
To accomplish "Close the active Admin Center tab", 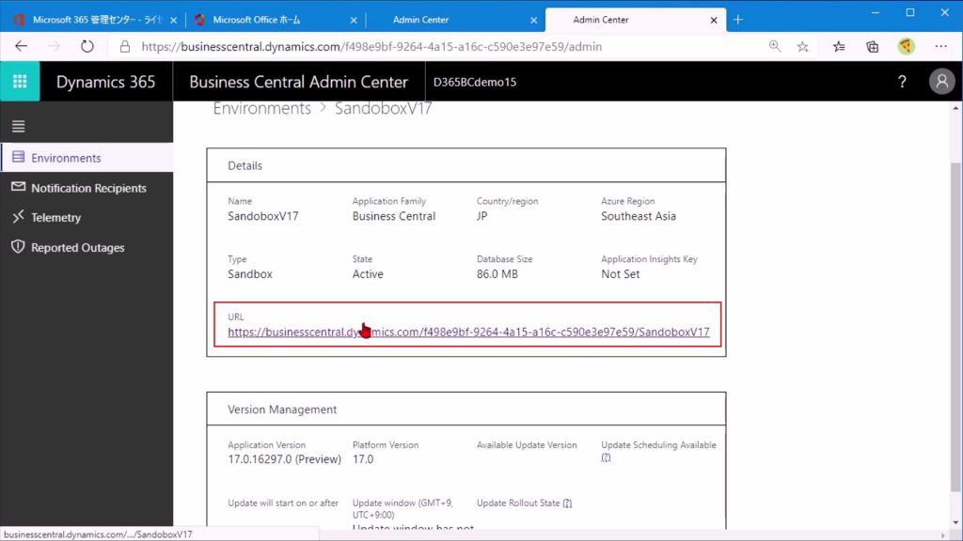I will click(714, 21).
